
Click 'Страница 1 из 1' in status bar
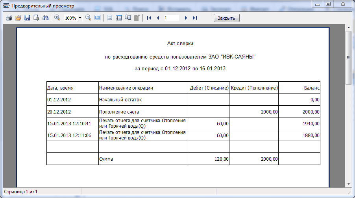tap(20, 192)
